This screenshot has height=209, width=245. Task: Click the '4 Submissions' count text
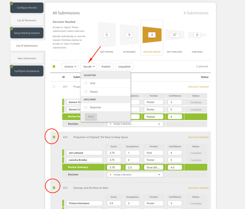[196, 13]
